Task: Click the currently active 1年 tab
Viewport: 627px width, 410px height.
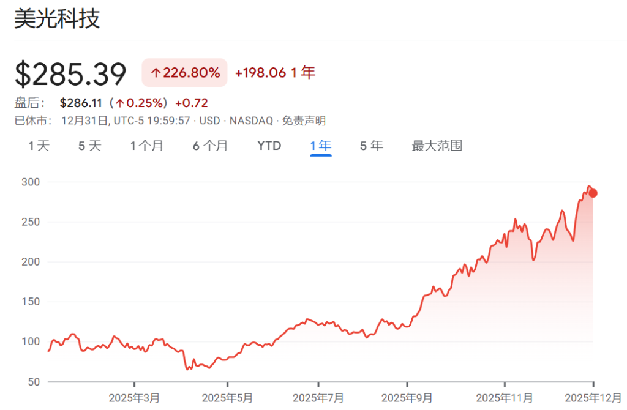Action: (320, 146)
